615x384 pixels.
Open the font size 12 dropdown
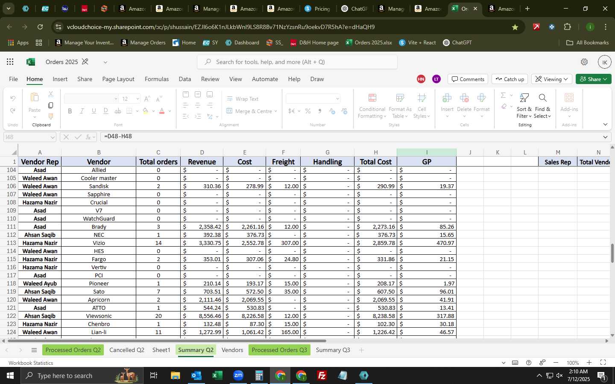pos(138,99)
